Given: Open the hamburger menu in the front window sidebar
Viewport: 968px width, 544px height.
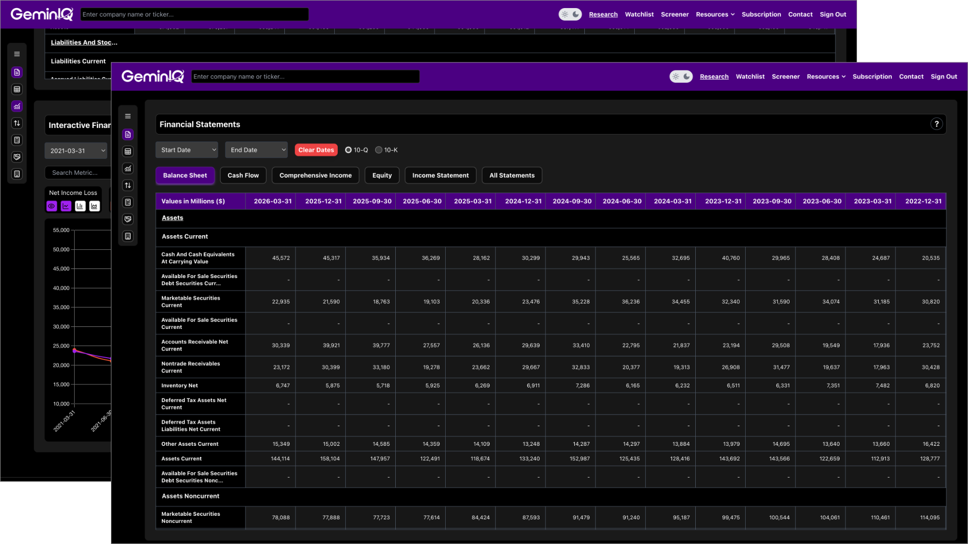Looking at the screenshot, I should click(x=128, y=116).
